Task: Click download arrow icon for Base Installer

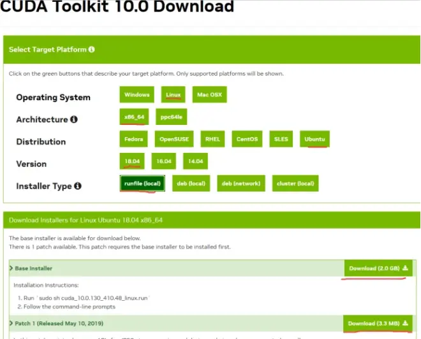Action: pos(405,268)
